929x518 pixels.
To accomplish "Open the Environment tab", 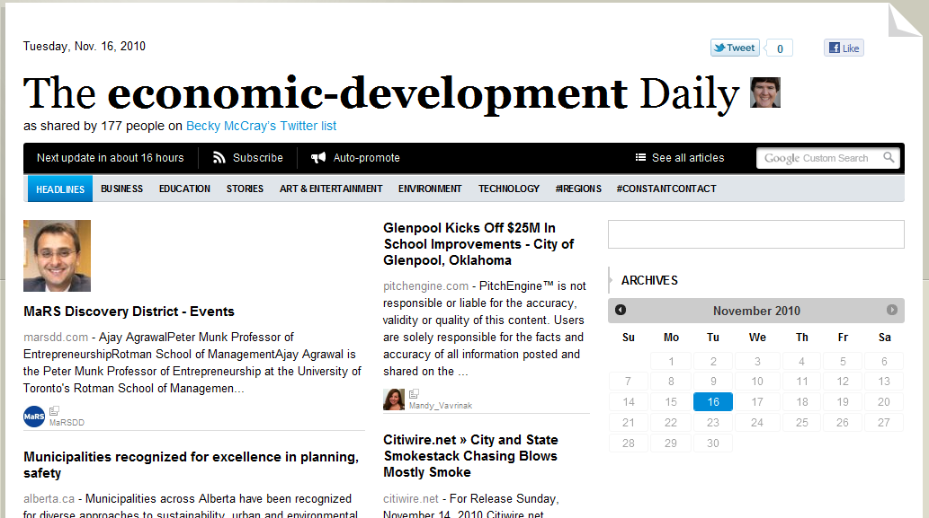I will tap(430, 189).
